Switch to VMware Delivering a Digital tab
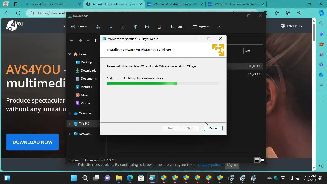327x184 pixels. coord(236,4)
